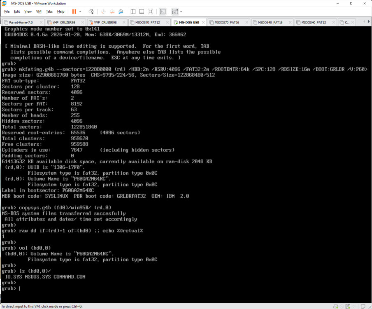Viewport: 372px width, 309px height.
Task: Click the hard disk status icon
Action: [335, 307]
